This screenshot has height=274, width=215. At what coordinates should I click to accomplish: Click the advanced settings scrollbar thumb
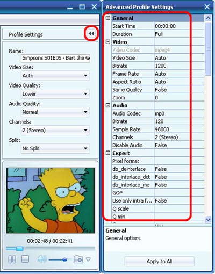click(208, 48)
